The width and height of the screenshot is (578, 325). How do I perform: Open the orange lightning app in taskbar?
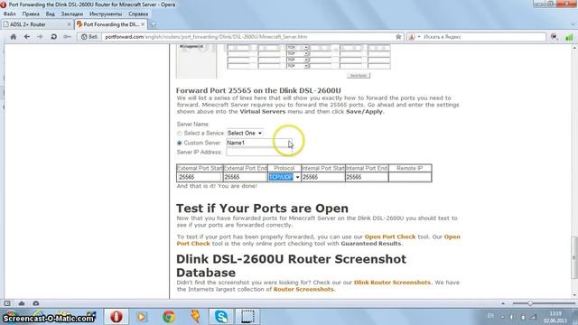click(195, 317)
